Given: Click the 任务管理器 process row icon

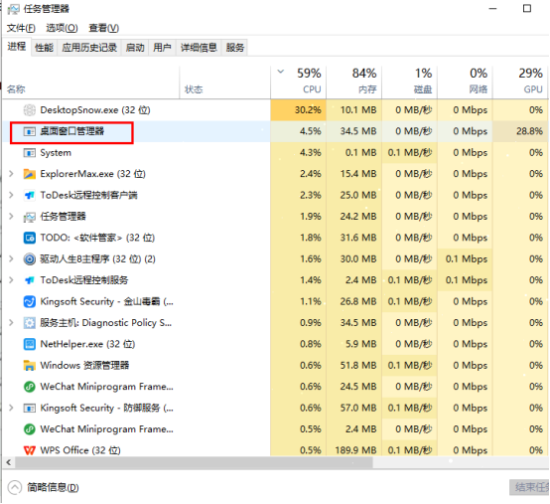Looking at the screenshot, I should (30, 217).
